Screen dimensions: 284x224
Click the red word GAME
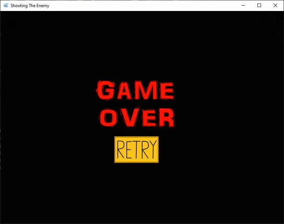point(136,91)
